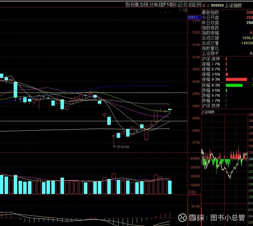Open the 指标 indicator button
The height and width of the screenshot is (226, 253).
(130, 5)
